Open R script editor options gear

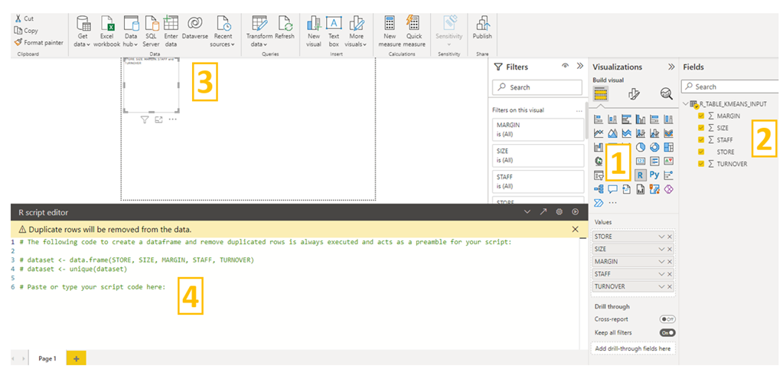(x=560, y=212)
